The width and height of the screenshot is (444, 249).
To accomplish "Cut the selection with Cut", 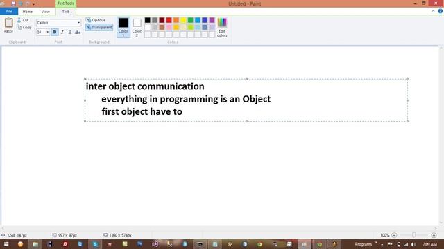I will 23,20.
